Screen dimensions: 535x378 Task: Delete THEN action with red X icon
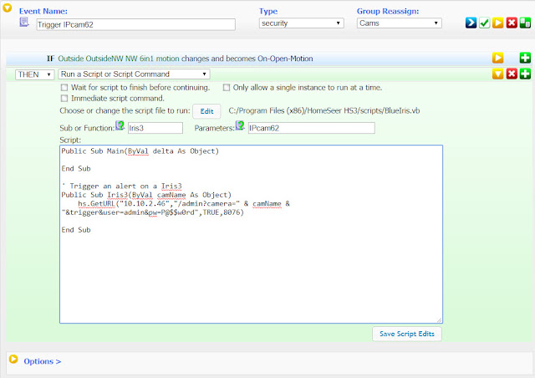[x=512, y=74]
